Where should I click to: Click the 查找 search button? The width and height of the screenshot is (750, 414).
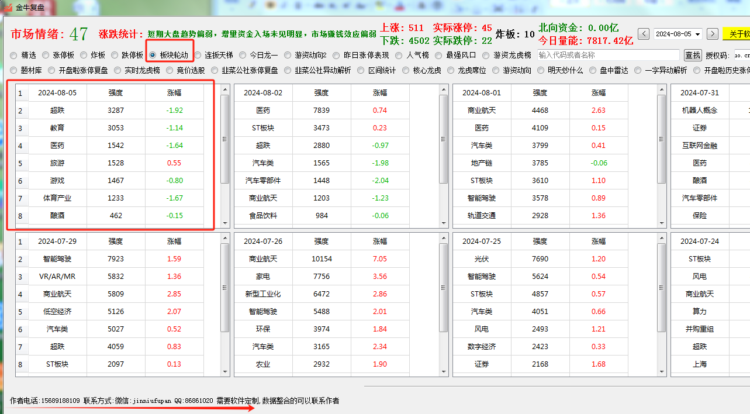coord(693,55)
